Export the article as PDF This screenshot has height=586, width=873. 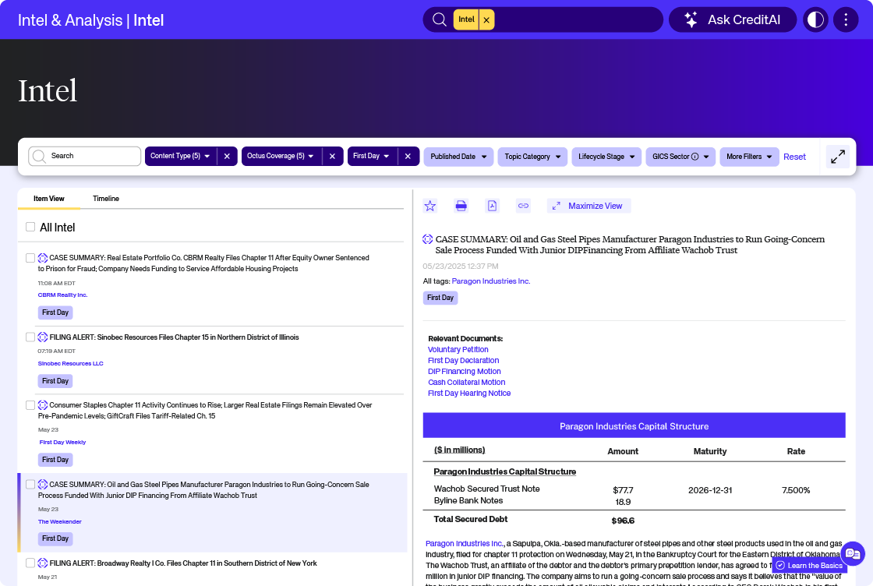(x=492, y=205)
